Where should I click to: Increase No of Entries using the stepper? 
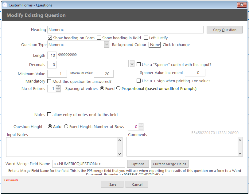pos(58,87)
